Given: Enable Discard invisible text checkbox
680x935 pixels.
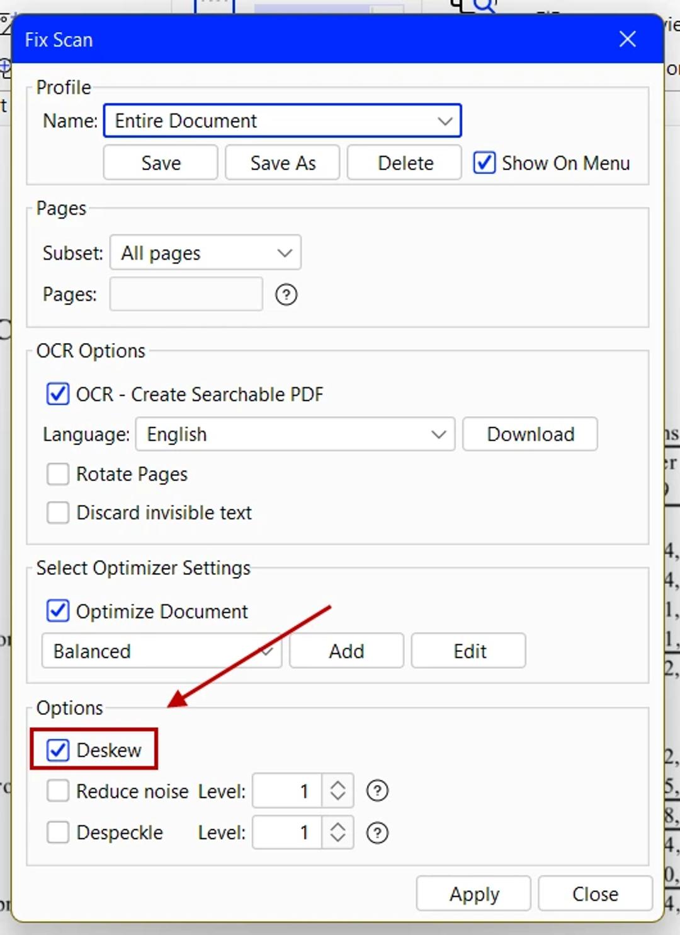Looking at the screenshot, I should coord(58,513).
